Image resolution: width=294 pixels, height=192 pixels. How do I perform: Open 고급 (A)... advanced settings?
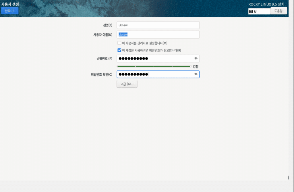[x=127, y=84]
